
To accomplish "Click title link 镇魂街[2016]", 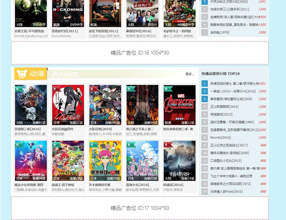I will [x=173, y=185].
